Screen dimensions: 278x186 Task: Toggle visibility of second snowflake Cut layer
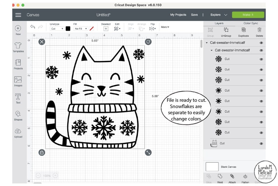point(261,69)
